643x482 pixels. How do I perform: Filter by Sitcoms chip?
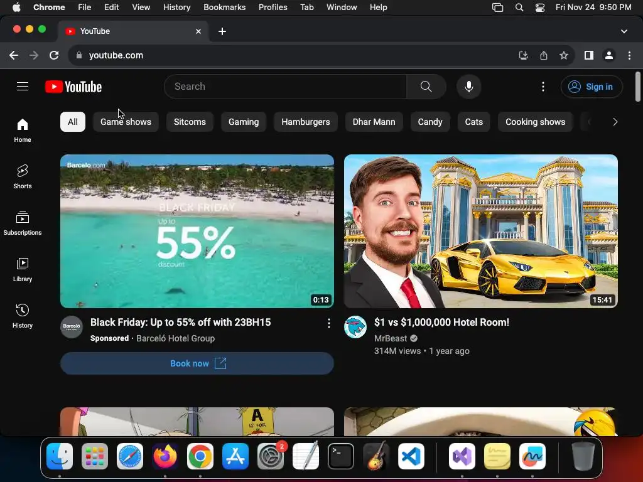(x=190, y=122)
